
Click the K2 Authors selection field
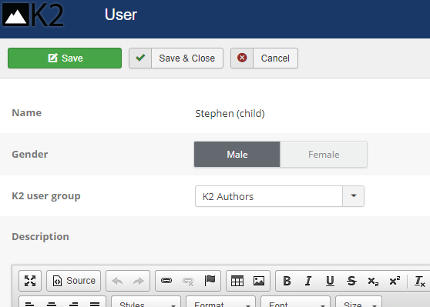(269, 196)
